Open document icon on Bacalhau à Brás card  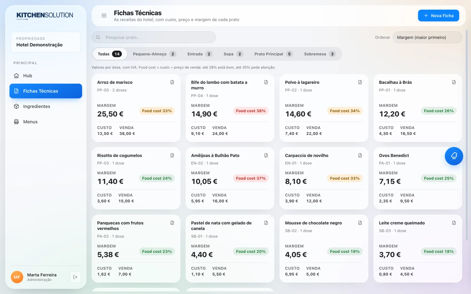[x=454, y=82]
